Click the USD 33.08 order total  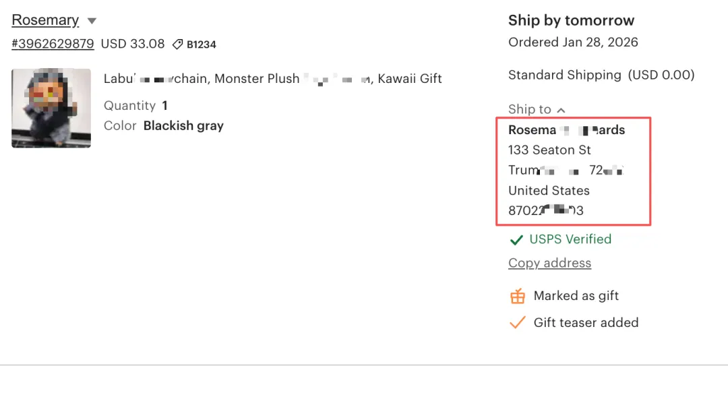point(133,44)
